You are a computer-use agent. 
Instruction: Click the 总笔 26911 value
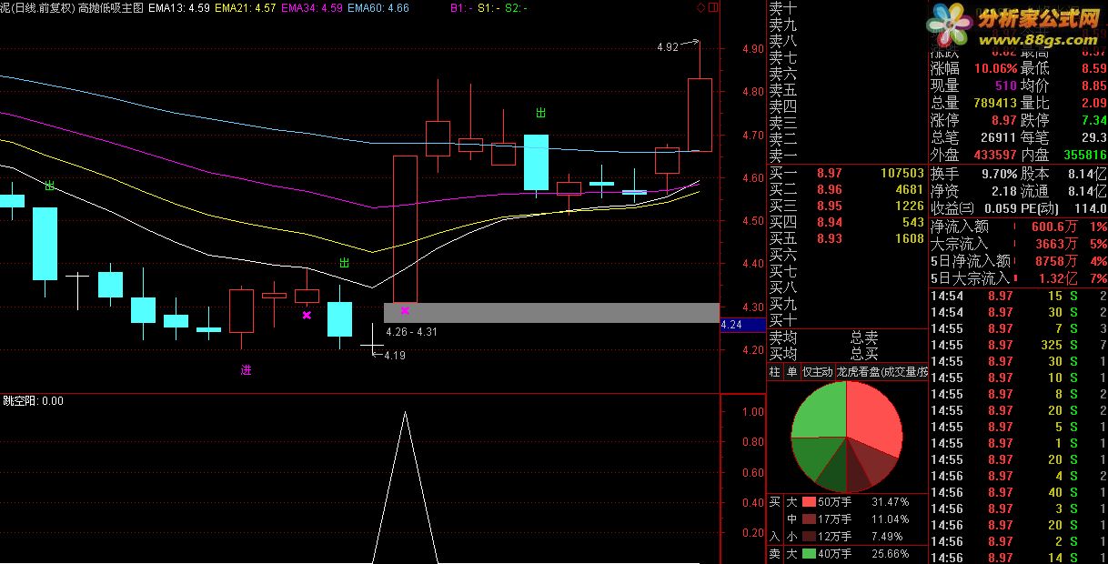coord(999,137)
